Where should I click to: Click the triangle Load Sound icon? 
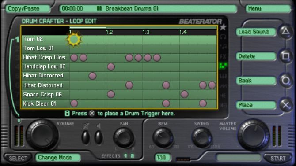pyautogui.click(x=285, y=31)
